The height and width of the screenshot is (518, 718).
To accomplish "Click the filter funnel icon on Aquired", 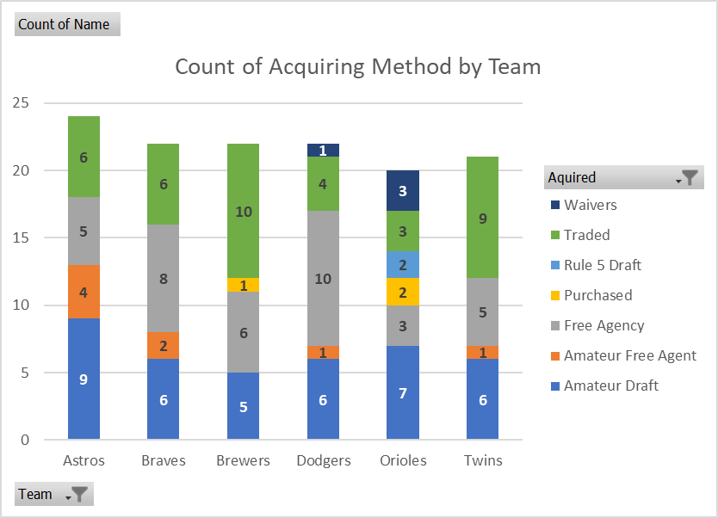I will coord(690,177).
